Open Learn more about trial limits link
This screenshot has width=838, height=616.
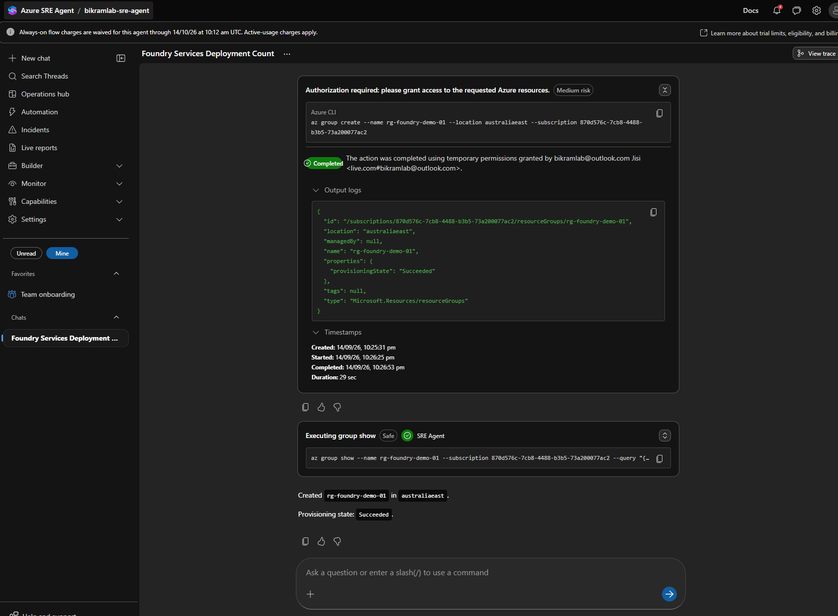(769, 33)
